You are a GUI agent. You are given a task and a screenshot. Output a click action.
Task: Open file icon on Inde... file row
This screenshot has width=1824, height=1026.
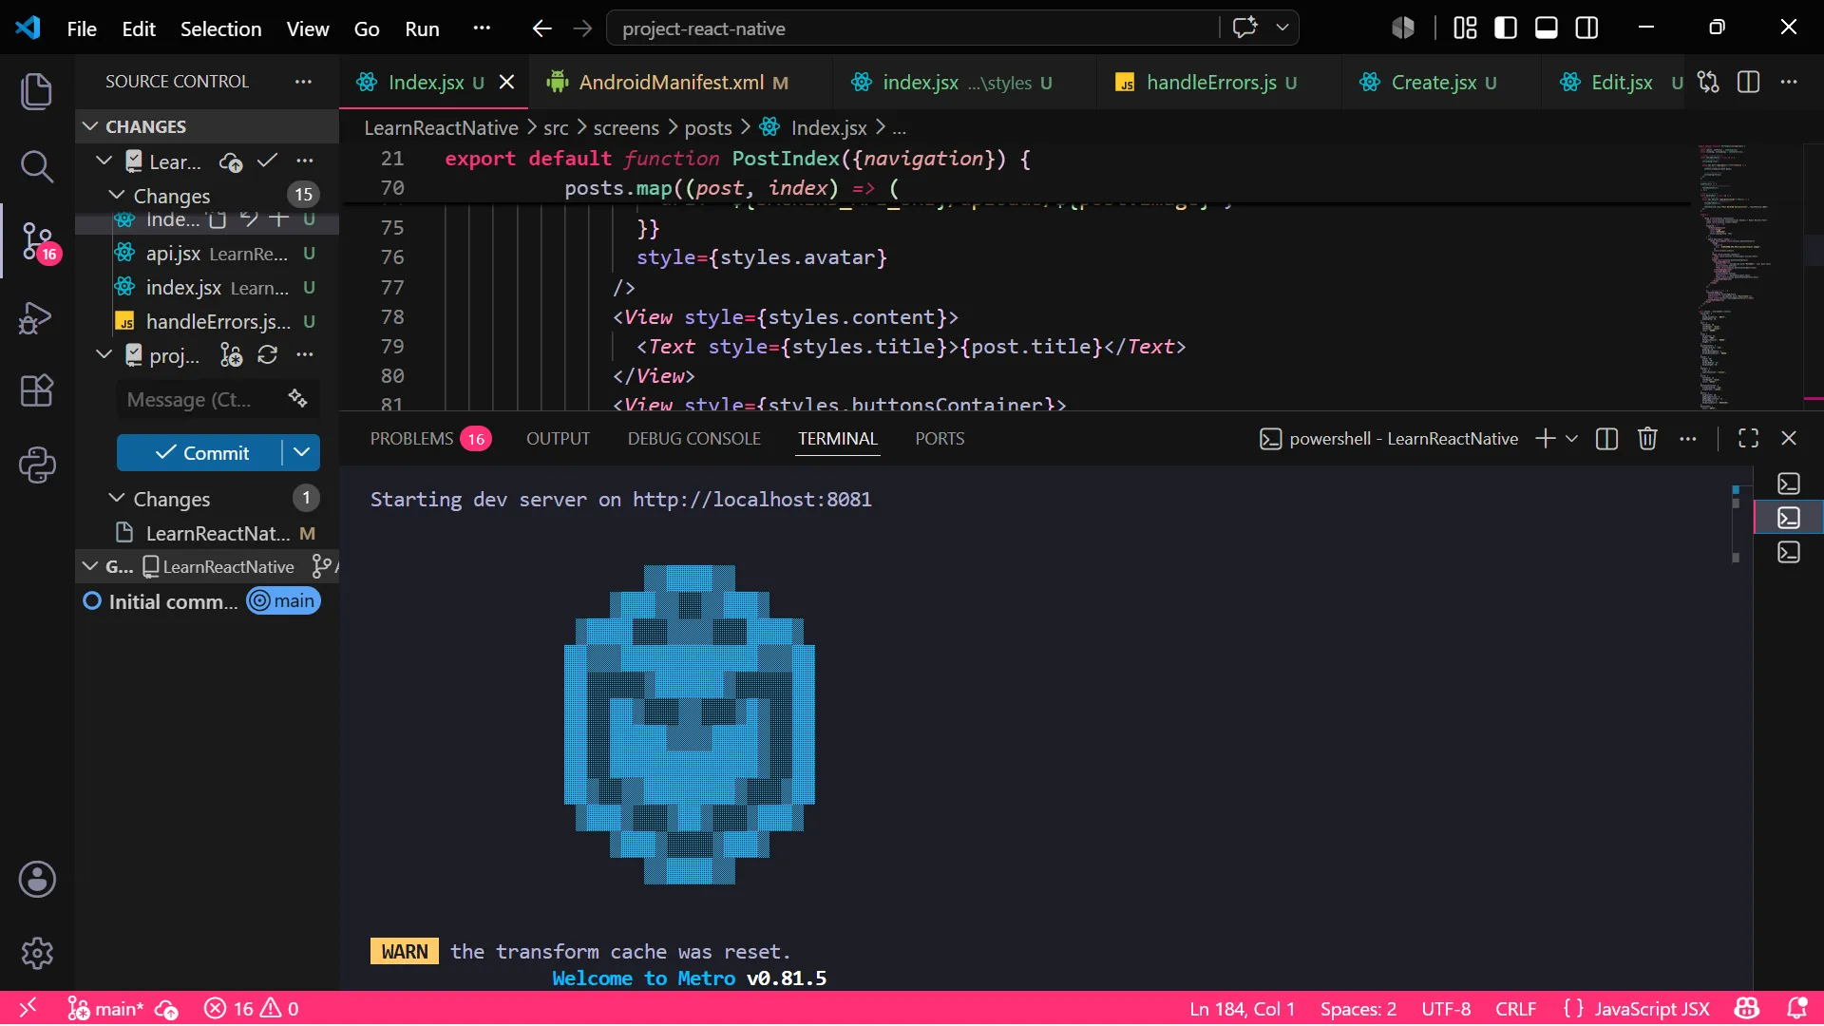pos(218,219)
